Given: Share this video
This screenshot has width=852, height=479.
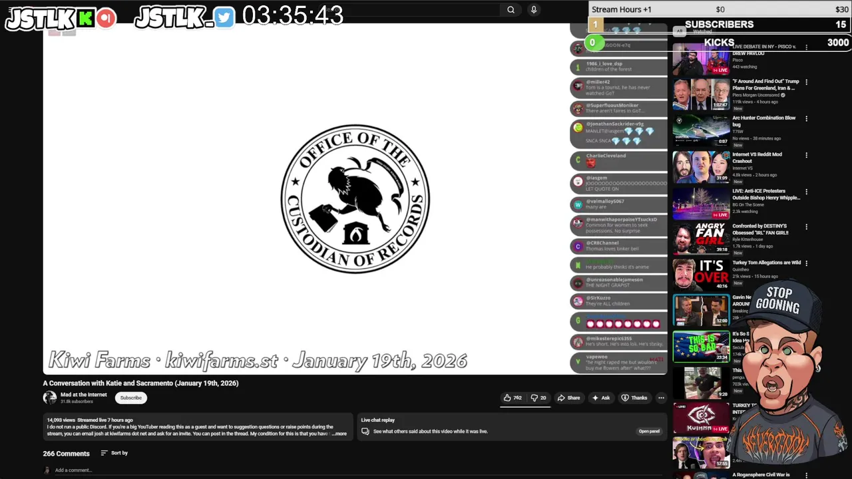Looking at the screenshot, I should coord(568,398).
